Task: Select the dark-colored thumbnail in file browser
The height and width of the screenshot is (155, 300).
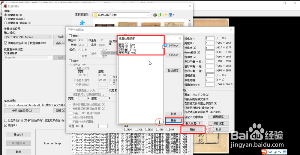Action: click(105, 25)
